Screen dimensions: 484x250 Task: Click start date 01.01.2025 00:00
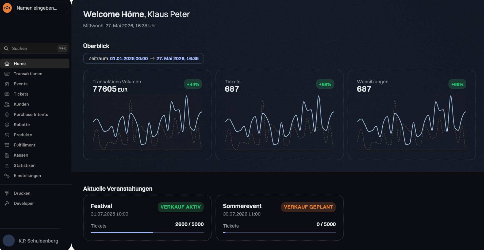(129, 58)
